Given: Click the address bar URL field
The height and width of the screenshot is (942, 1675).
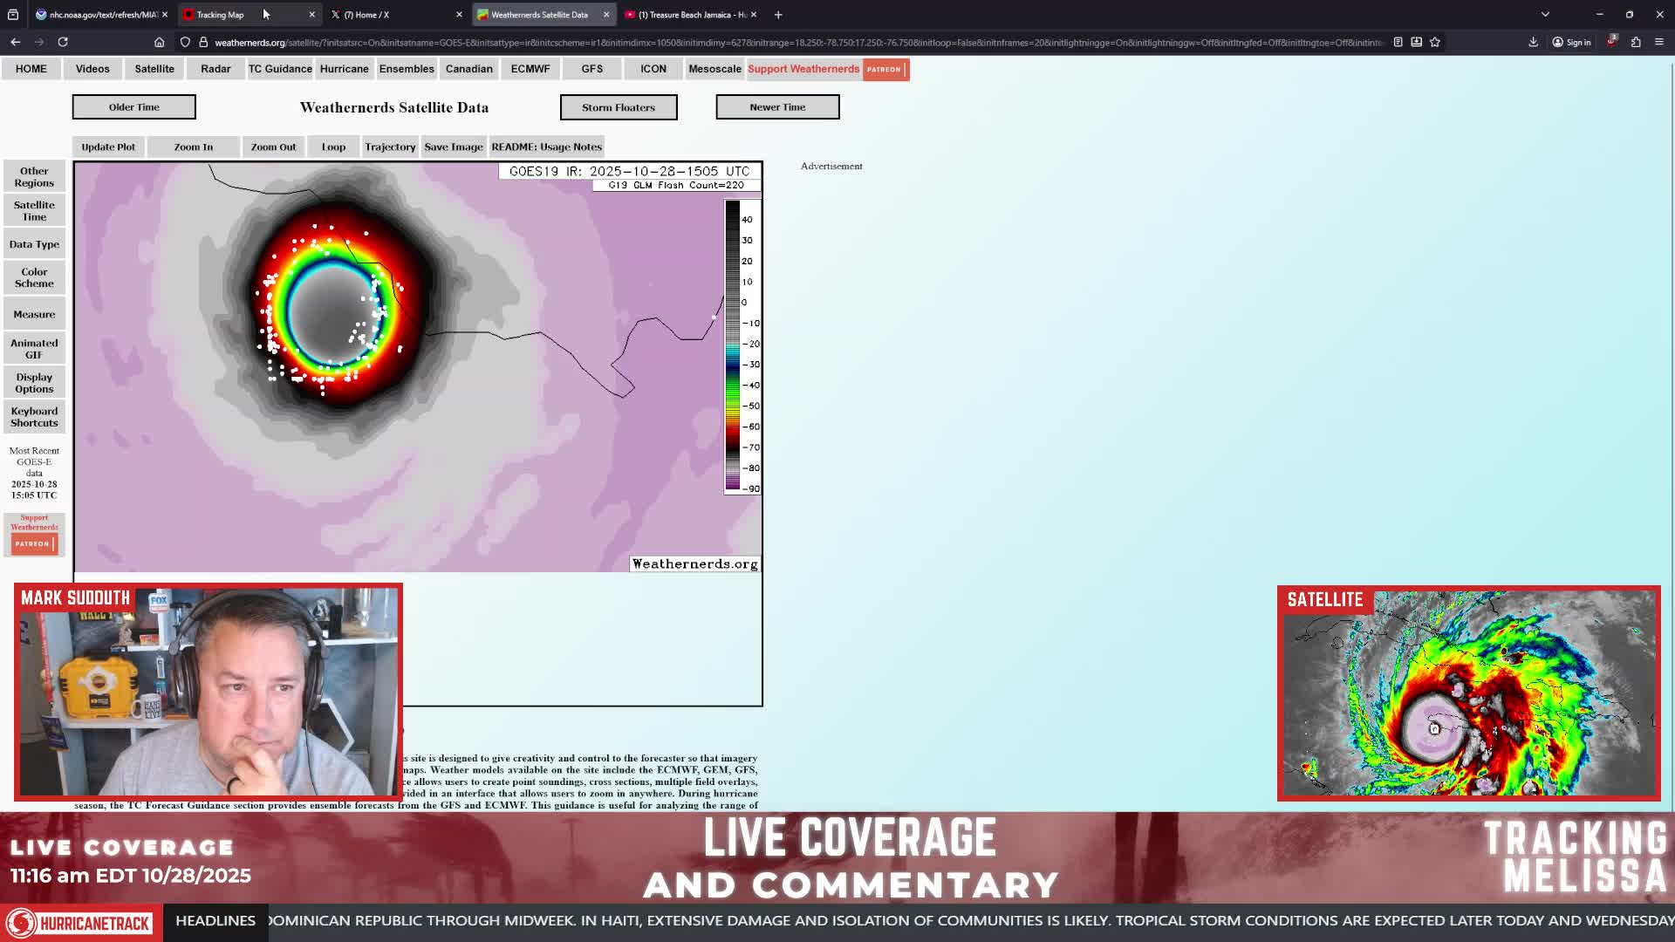Looking at the screenshot, I should coord(797,42).
